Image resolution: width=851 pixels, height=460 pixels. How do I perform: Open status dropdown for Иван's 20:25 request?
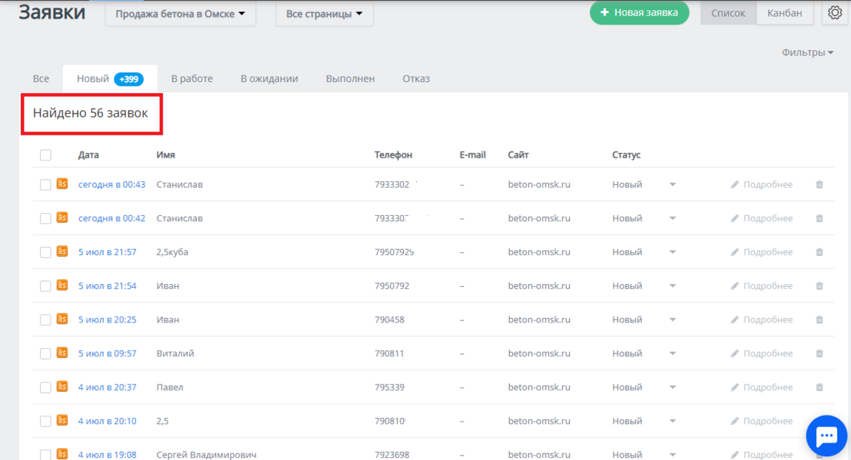[672, 320]
